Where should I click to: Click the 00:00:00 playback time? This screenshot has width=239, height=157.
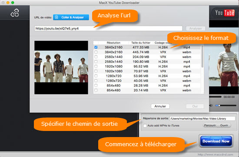coord(229,97)
